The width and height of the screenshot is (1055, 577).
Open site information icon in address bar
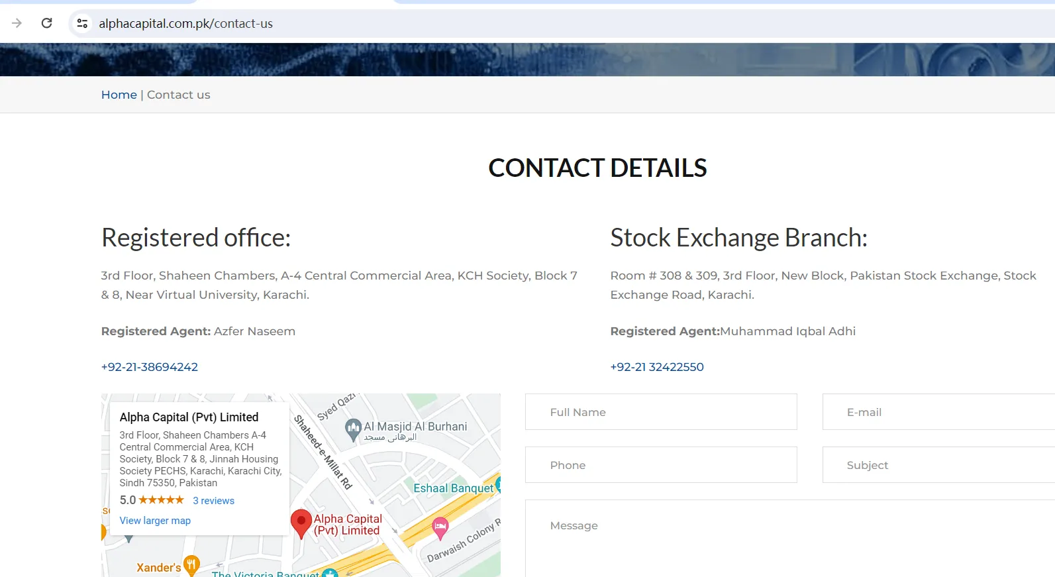point(82,24)
